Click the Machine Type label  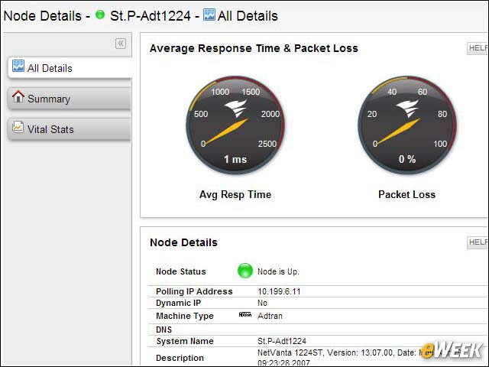185,316
